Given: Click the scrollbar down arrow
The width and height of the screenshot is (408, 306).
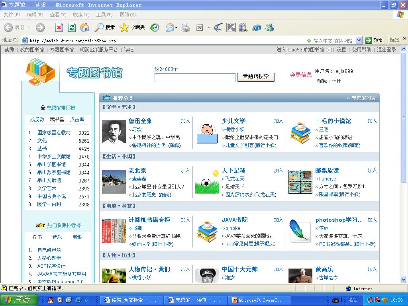Looking at the screenshot, I should coord(404,280).
